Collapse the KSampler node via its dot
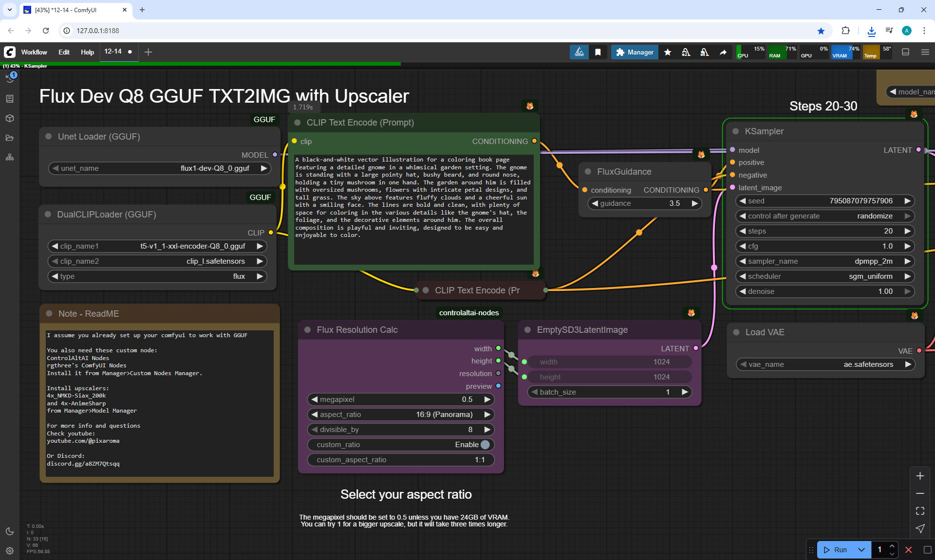This screenshot has height=560, width=935. 736,131
